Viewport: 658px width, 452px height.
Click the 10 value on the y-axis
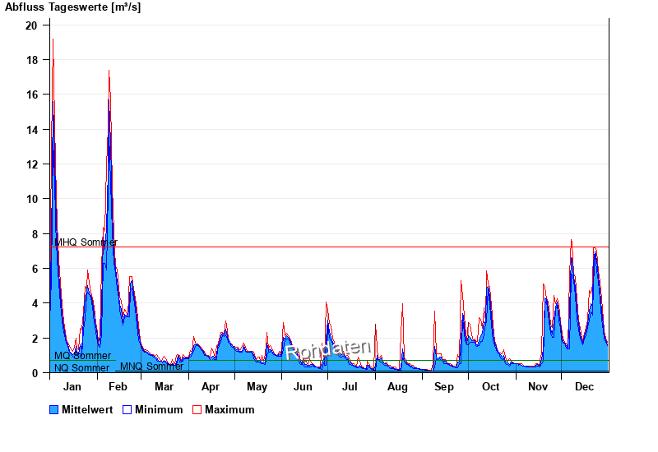31,199
